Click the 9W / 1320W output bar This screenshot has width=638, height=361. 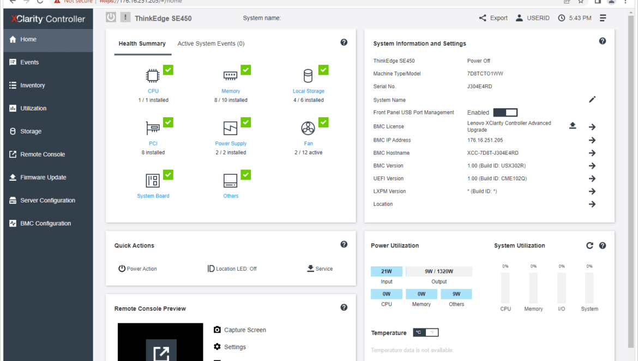(439, 271)
